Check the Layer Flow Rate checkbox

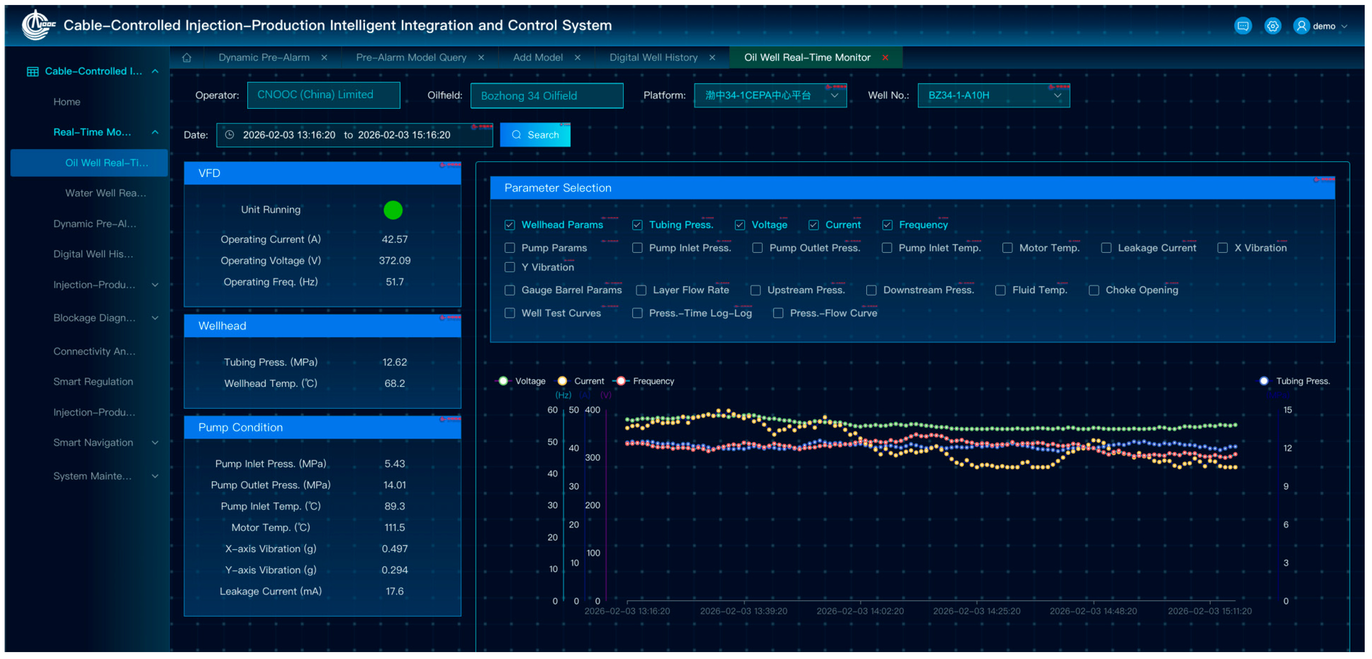pos(641,290)
